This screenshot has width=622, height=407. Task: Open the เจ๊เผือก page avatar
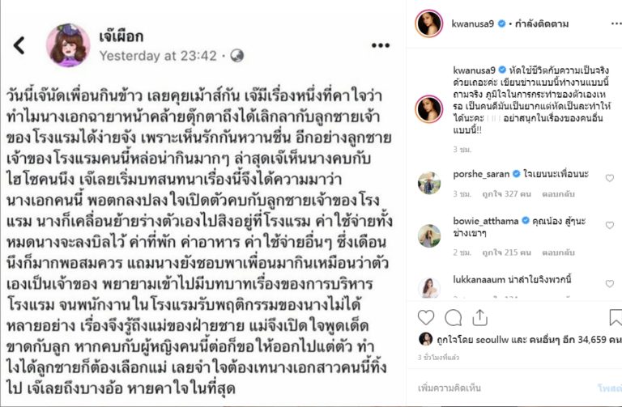click(x=68, y=45)
